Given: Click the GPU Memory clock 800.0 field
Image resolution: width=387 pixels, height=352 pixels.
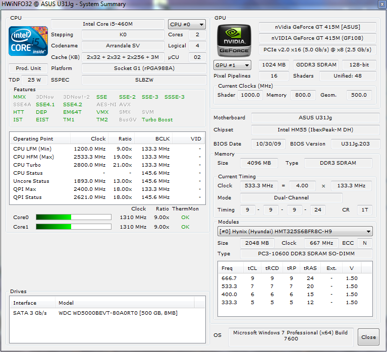Looking at the screenshot, I should point(303,95).
